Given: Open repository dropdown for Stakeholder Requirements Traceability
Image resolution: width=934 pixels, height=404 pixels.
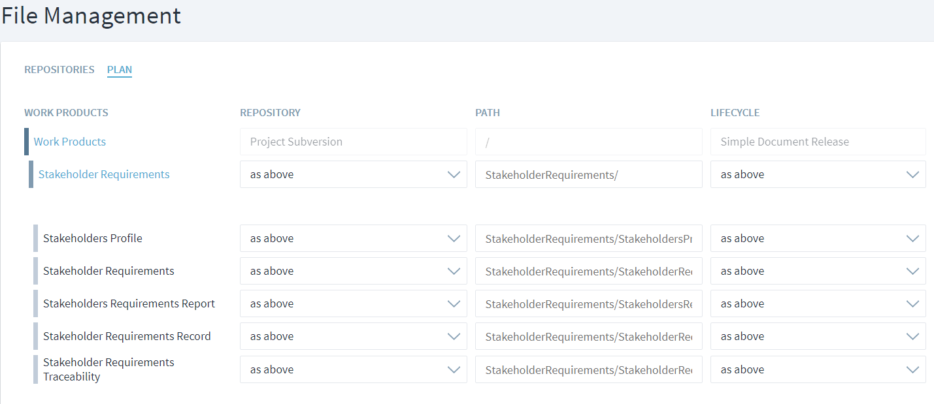Looking at the screenshot, I should (353, 369).
